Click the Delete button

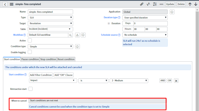pos(181,4)
